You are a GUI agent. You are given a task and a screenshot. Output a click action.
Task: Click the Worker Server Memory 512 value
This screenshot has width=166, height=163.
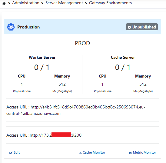(x=62, y=84)
